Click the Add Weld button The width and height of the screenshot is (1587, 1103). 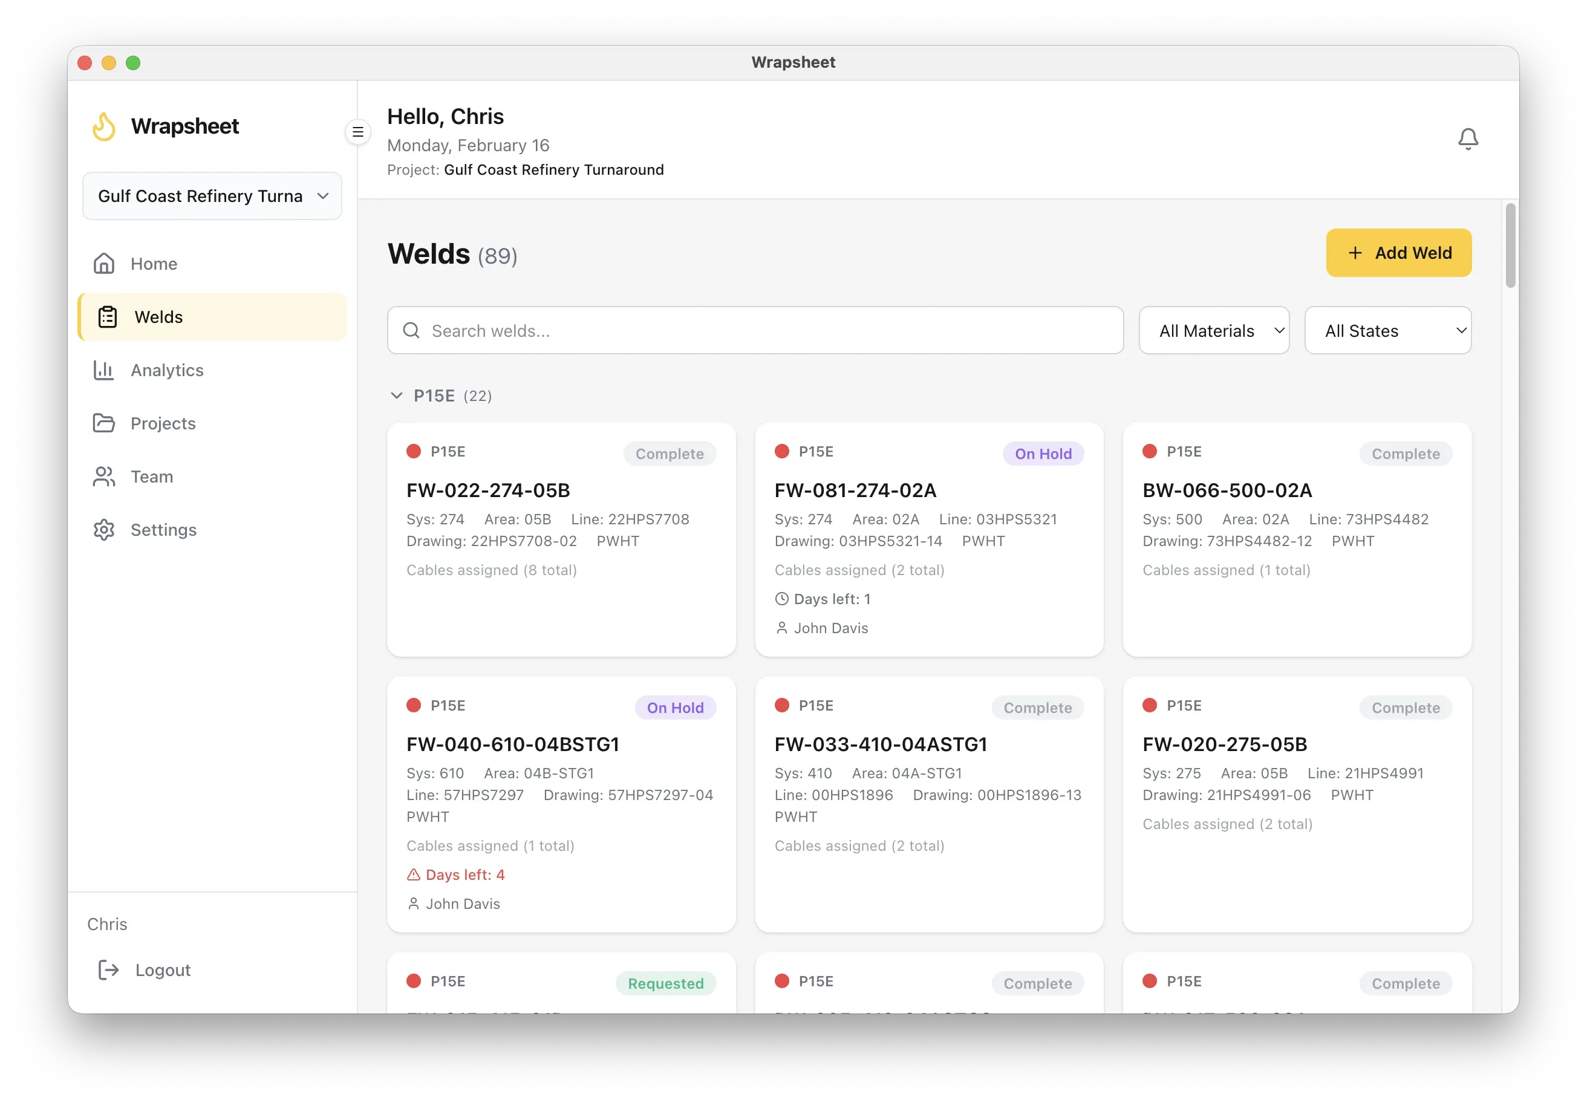tap(1398, 253)
